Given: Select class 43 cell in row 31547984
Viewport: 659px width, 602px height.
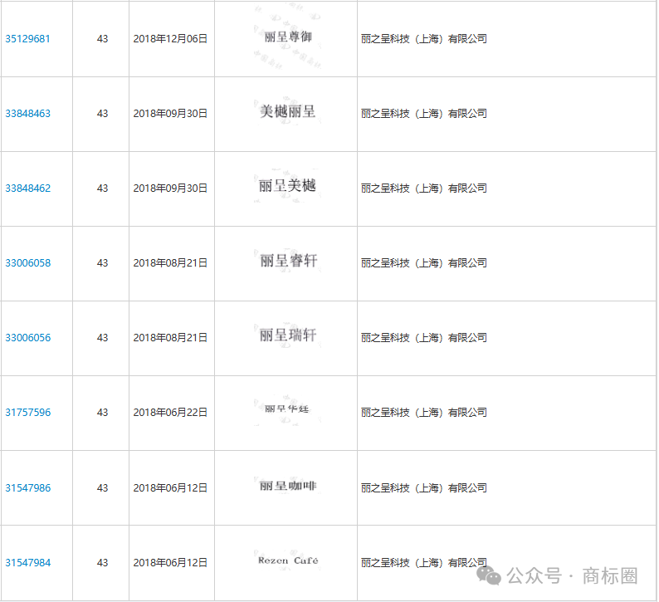Looking at the screenshot, I should [x=103, y=563].
